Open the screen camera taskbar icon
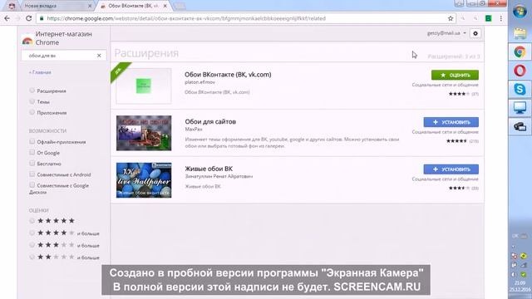The image size is (532, 299). point(520,126)
